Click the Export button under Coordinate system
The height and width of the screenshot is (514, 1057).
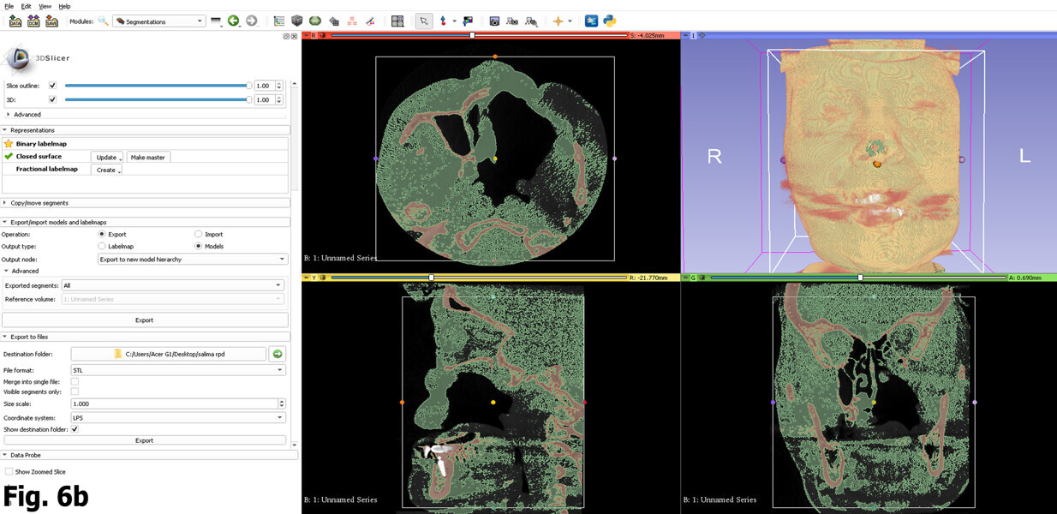pos(144,440)
